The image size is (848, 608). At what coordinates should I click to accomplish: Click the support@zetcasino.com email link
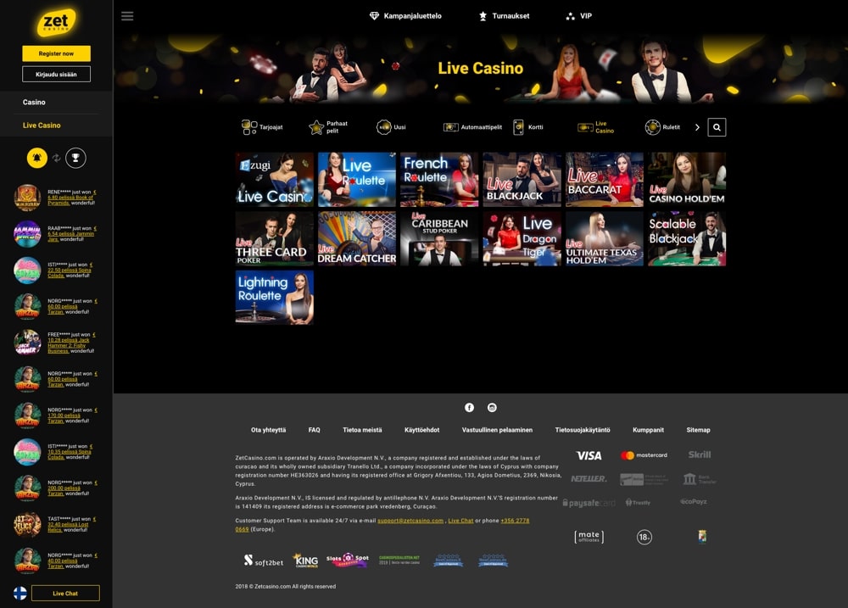pos(410,521)
